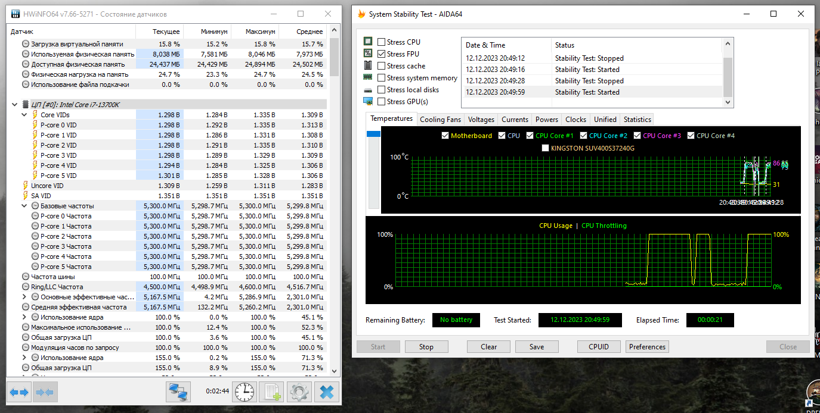Click the memory module icon beside Stress system memory

pyautogui.click(x=368, y=77)
